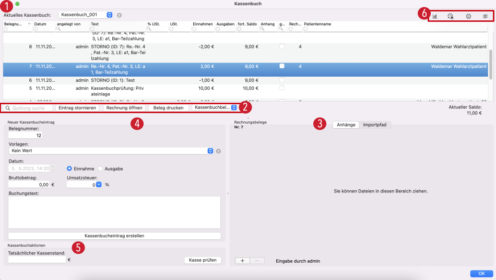
Task: Expand the Vorlagen 'Kein Wert' dropdown
Action: point(210,151)
